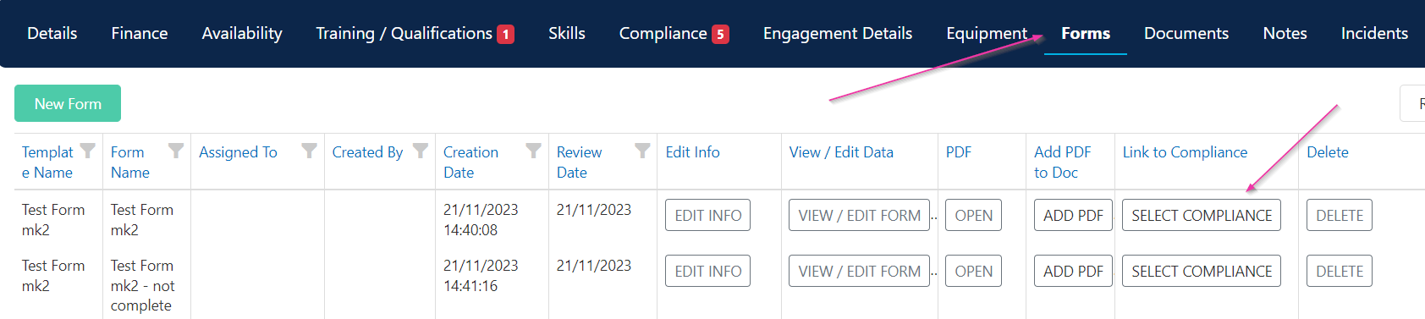Sort by Creation Date header
This screenshot has height=319, width=1425.
coord(470,162)
